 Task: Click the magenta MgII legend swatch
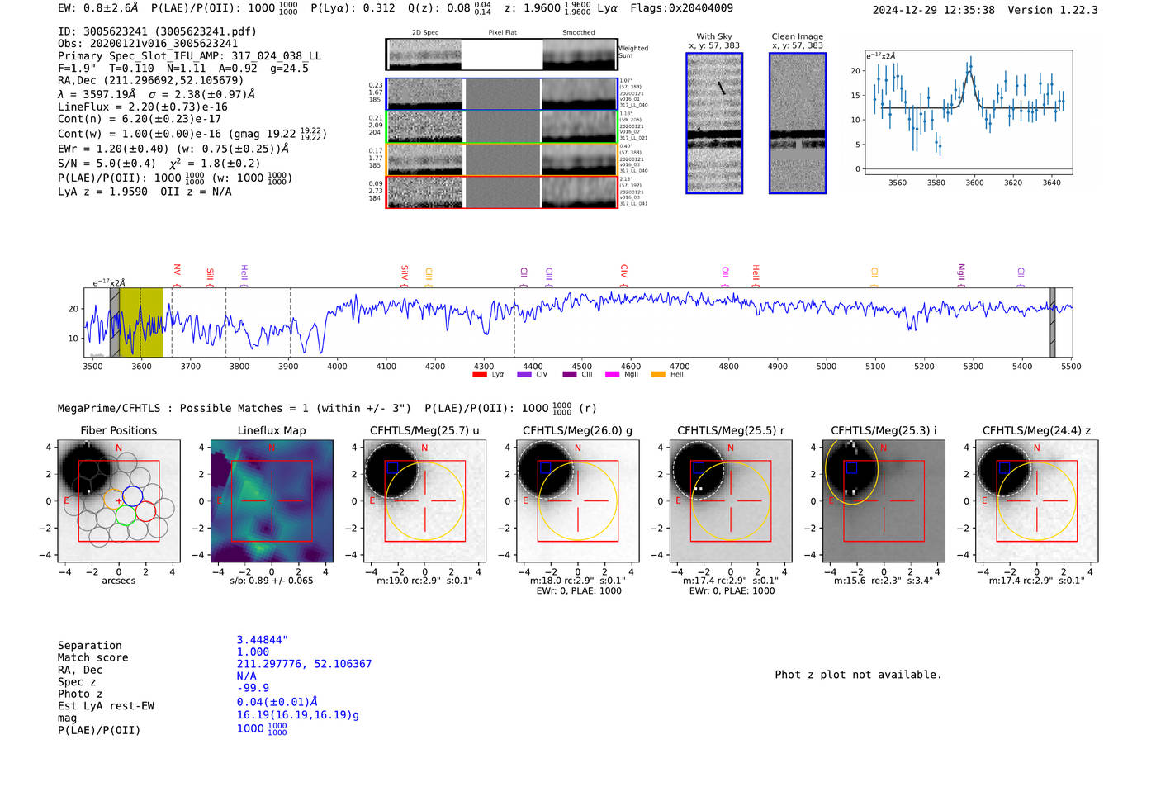tap(612, 375)
